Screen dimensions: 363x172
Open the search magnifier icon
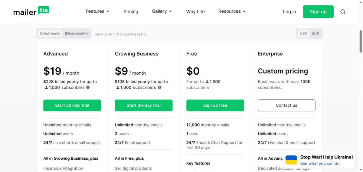coord(343,12)
